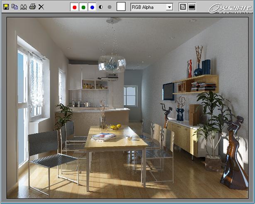Toggle the red channel button
Viewport: 255px width, 204px height.
(75, 7)
